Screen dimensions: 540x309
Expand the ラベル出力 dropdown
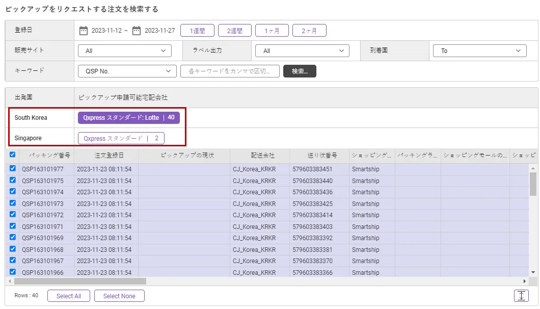tap(302, 51)
